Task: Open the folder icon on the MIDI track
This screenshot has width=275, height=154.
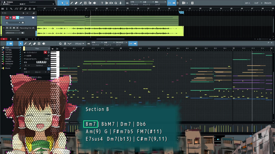Action: [x=33, y=17]
